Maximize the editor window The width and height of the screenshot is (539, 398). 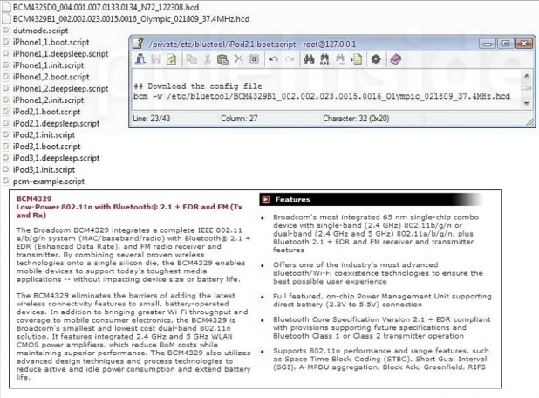(x=506, y=44)
